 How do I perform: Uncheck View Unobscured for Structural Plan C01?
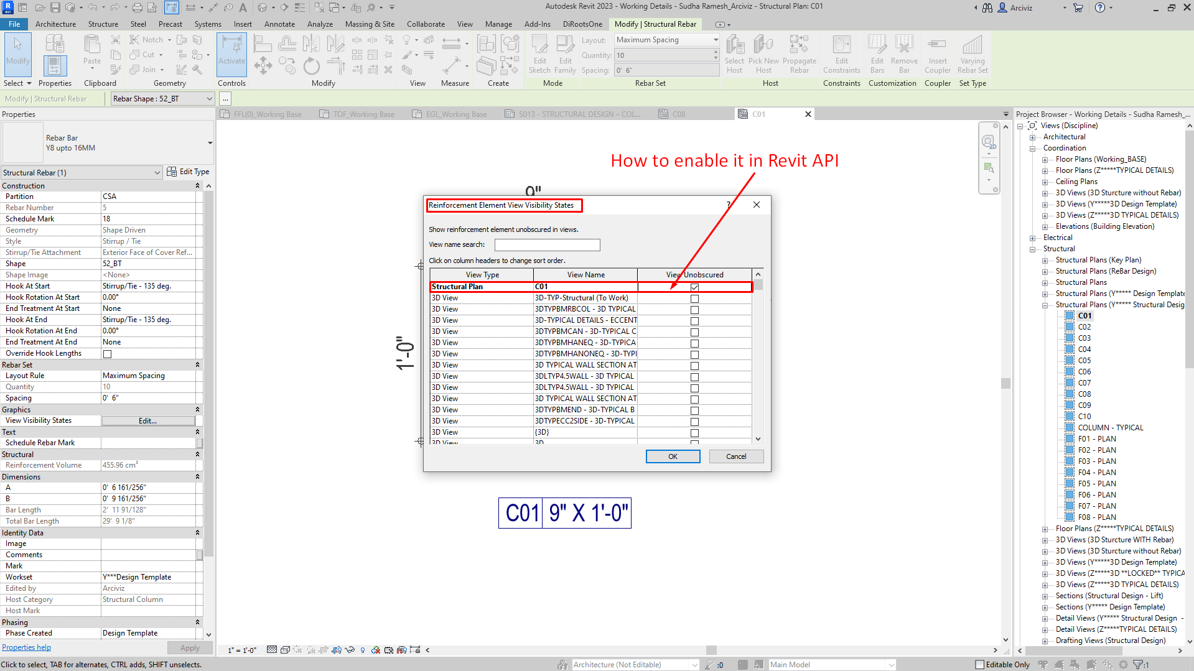(x=694, y=287)
